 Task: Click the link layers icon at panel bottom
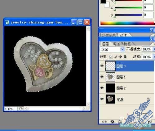point(104,121)
